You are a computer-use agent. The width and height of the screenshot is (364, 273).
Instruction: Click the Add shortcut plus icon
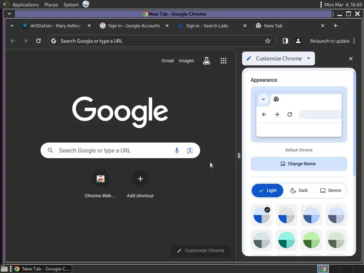[140, 179]
